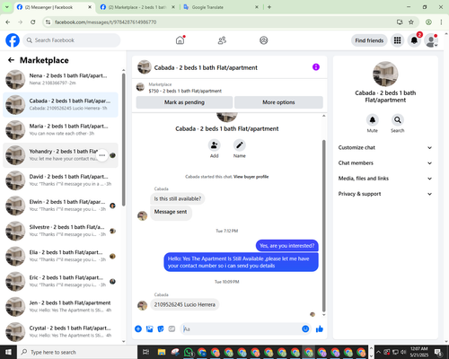This screenshot has width=449, height=359.
Task: Open the emoji picker in message box
Action: coord(305,329)
